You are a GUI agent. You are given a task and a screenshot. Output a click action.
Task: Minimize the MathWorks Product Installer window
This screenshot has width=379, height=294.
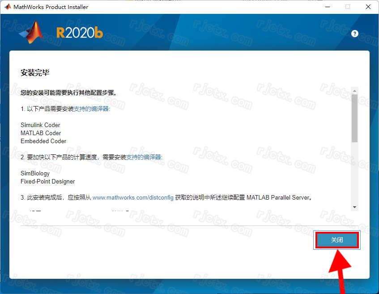coord(328,7)
